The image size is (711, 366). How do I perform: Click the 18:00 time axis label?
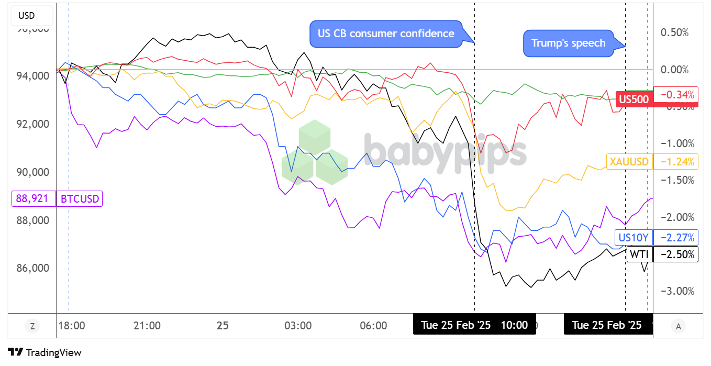(72, 326)
